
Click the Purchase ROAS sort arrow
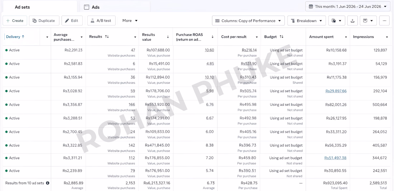click(212, 37)
